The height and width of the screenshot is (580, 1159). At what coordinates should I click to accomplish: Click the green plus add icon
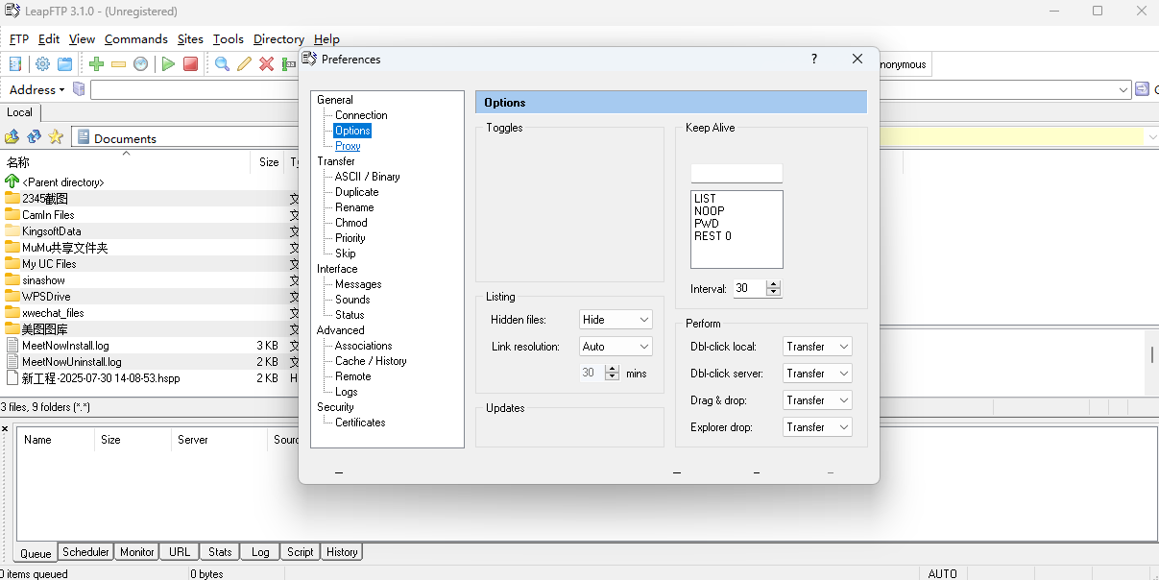(x=96, y=64)
